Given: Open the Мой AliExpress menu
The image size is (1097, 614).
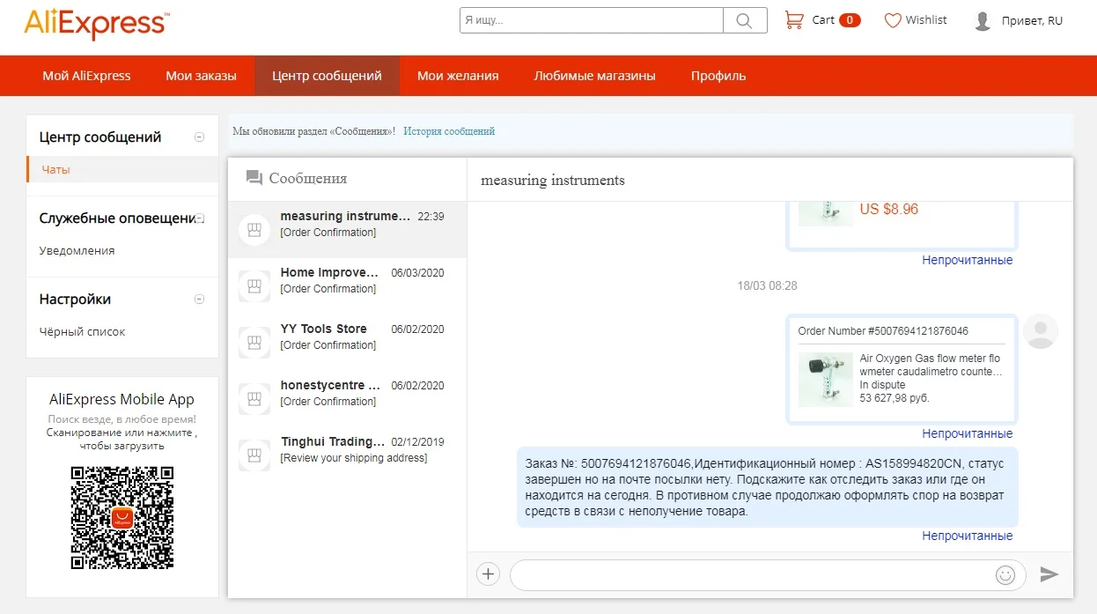Looking at the screenshot, I should (86, 76).
